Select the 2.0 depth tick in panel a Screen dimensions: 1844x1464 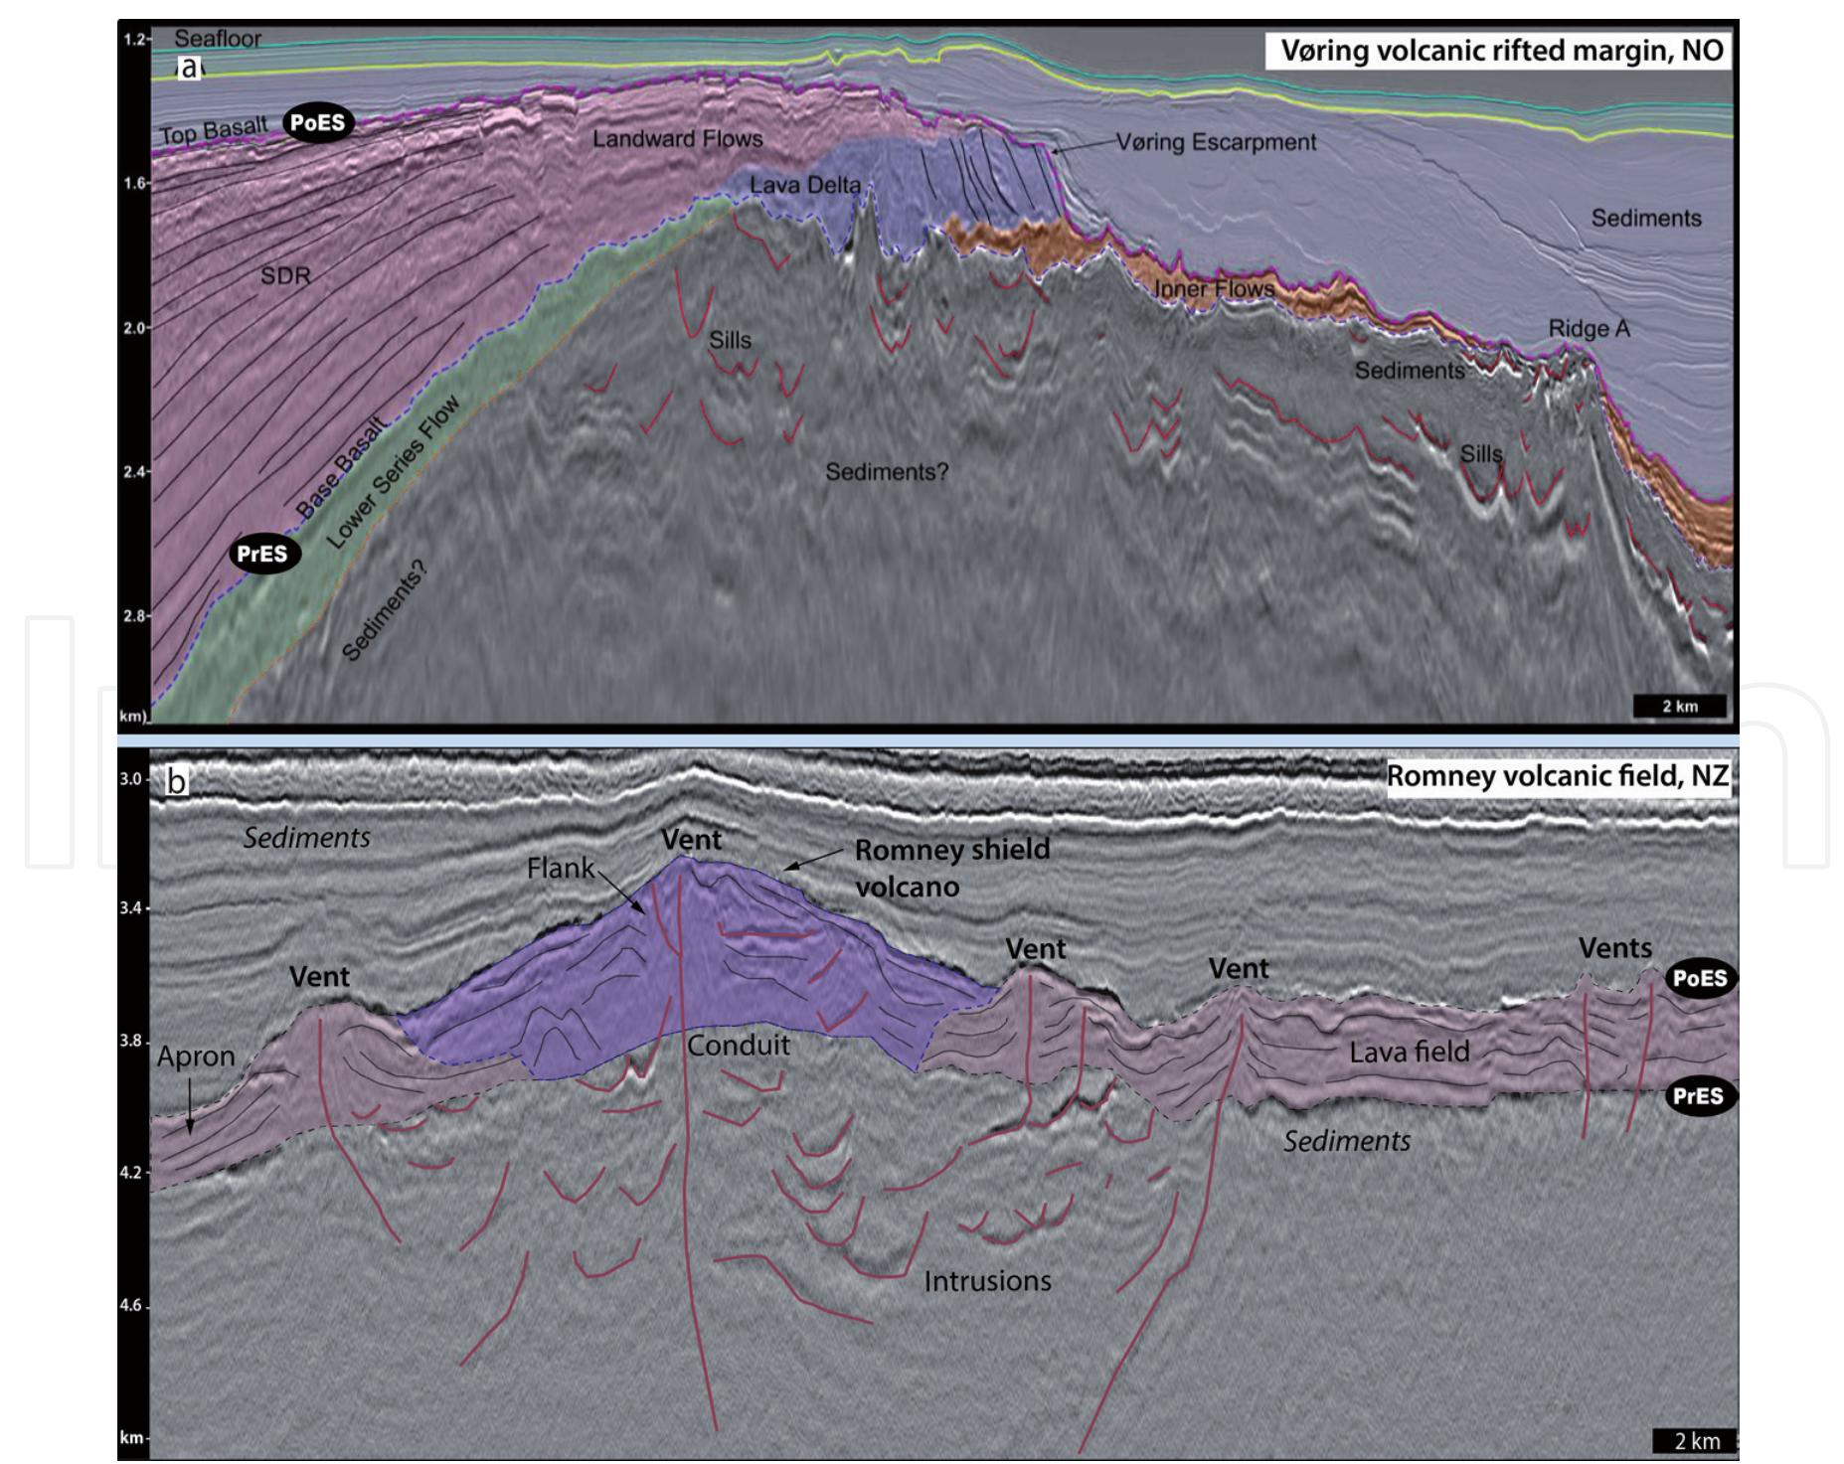134,328
